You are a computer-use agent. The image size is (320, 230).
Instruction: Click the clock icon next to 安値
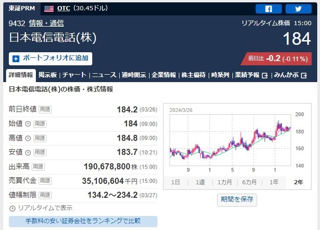(28, 153)
